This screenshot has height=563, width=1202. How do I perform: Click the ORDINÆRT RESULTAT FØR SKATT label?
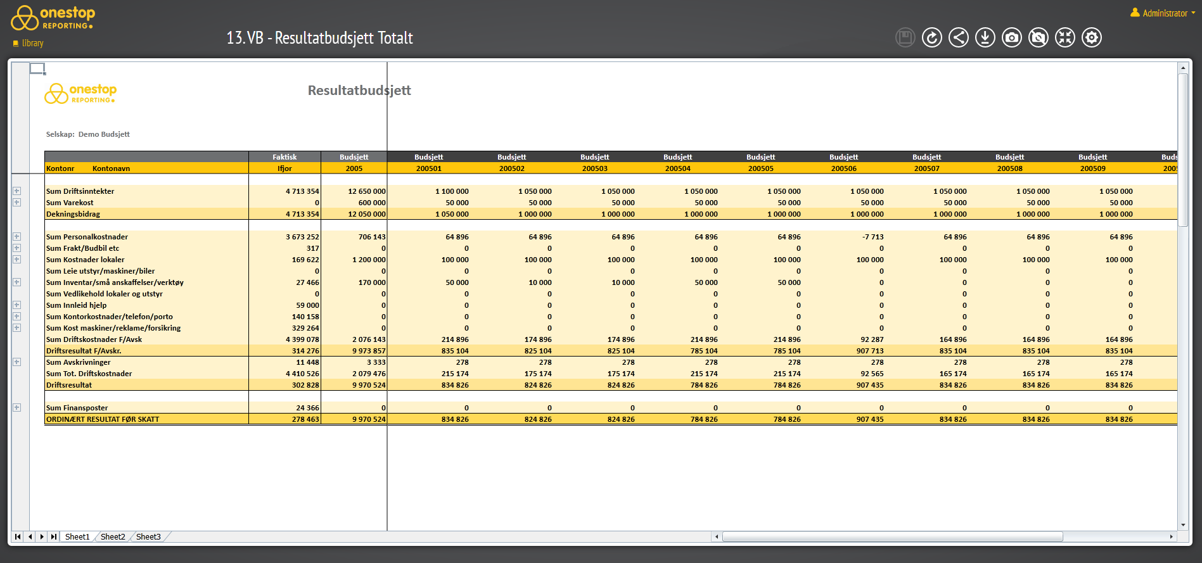pyautogui.click(x=103, y=419)
